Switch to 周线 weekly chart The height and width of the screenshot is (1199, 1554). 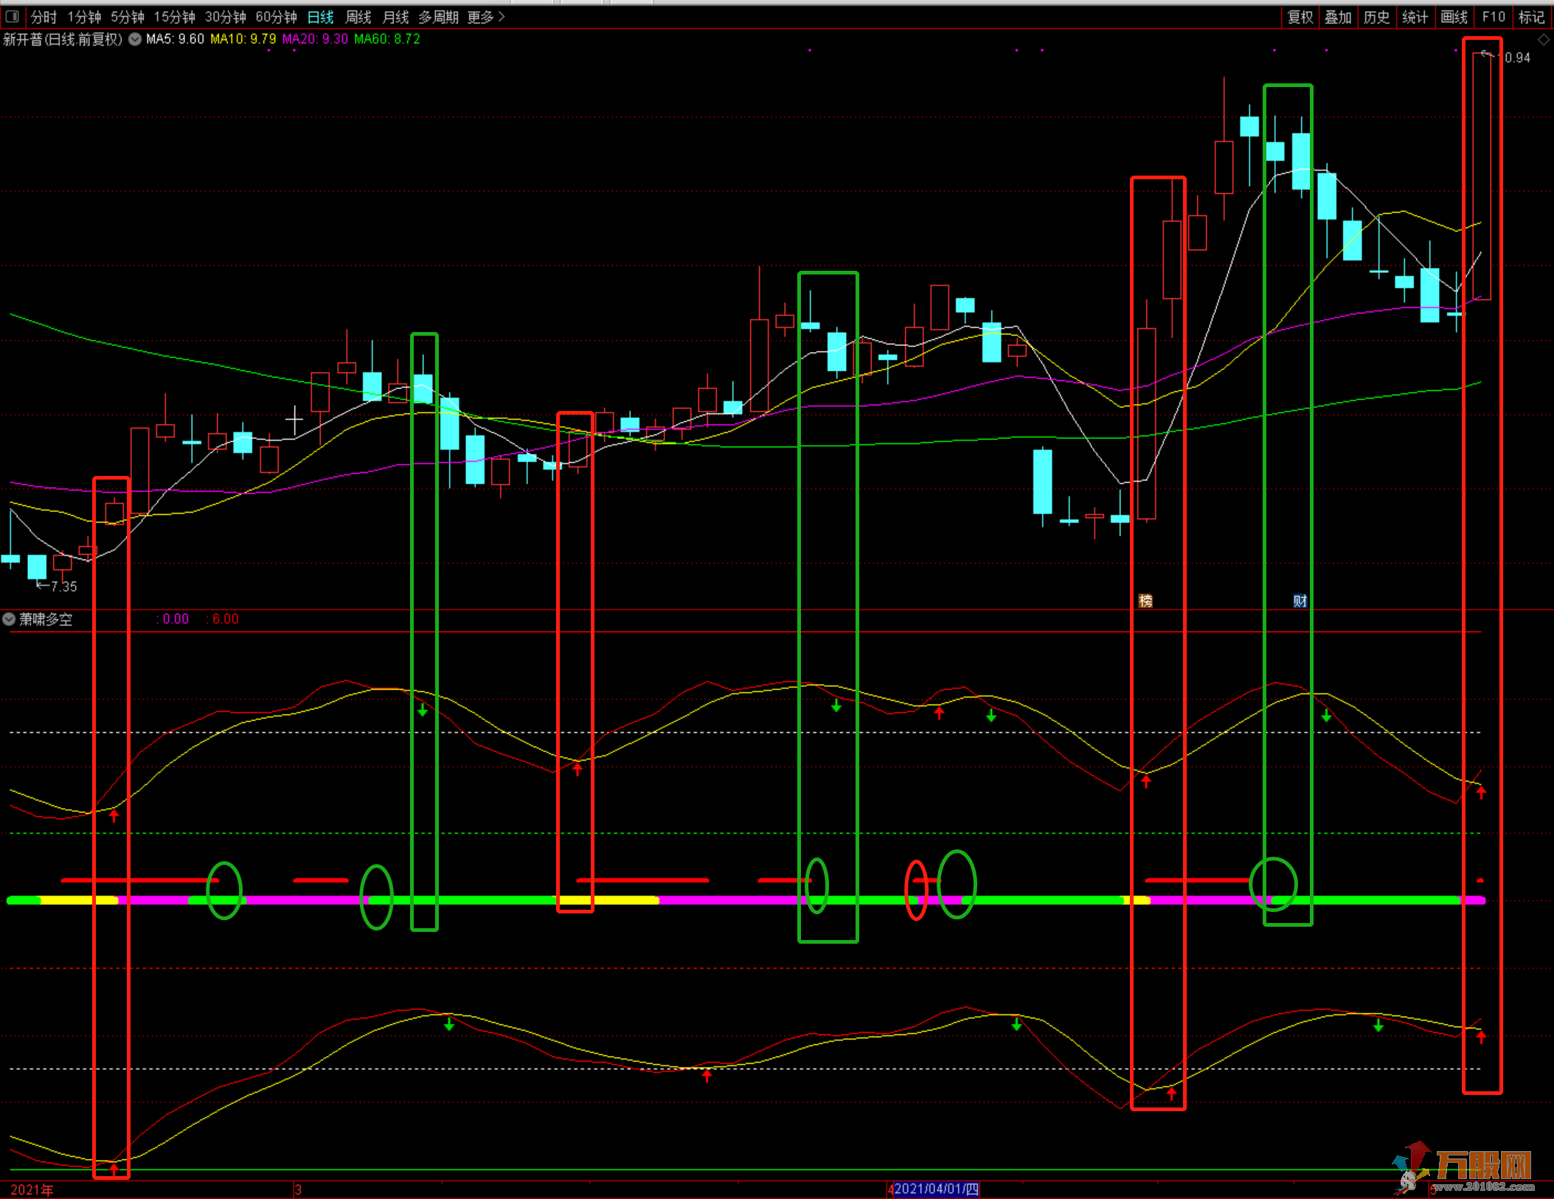point(358,17)
